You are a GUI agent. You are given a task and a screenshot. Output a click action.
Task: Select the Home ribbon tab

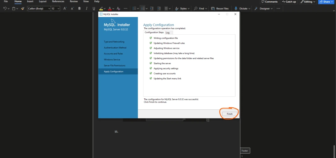[x=18, y=2]
